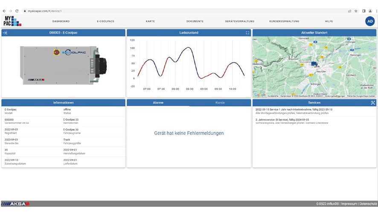This screenshot has height=214, width=378.
Task: Click the 'Gerät hat keine Fehlermeldungen' message
Action: pos(189,133)
